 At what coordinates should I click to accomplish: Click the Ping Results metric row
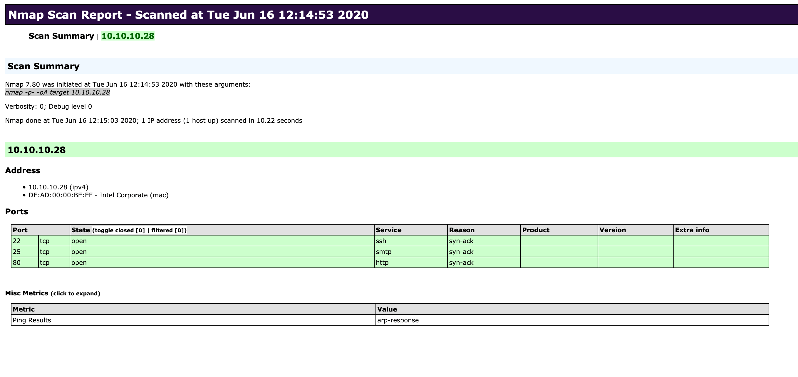point(32,320)
